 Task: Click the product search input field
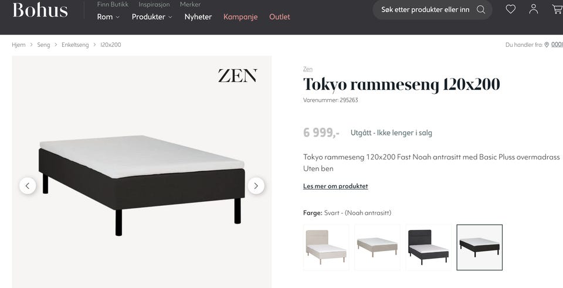[425, 10]
